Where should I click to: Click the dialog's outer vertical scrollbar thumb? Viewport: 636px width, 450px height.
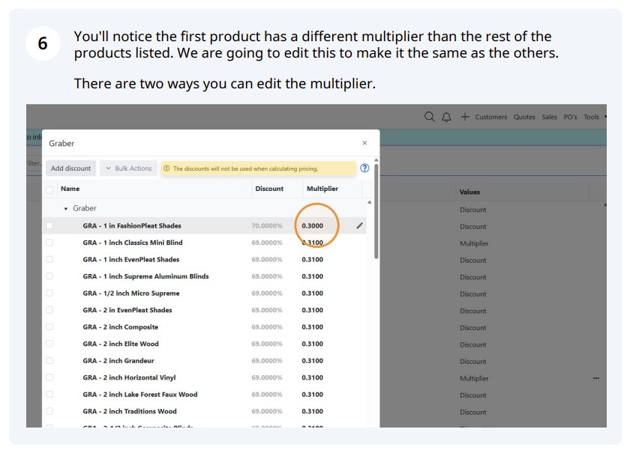[376, 210]
